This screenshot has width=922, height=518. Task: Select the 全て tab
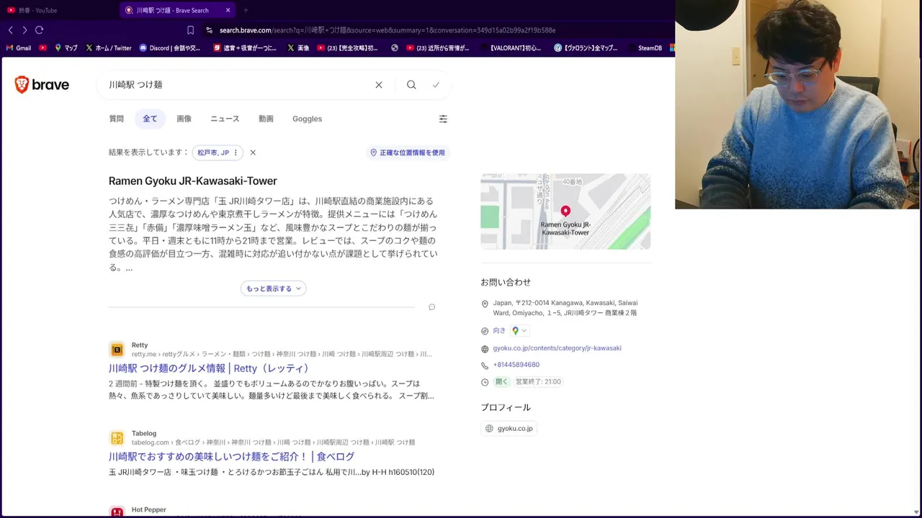[x=150, y=119]
